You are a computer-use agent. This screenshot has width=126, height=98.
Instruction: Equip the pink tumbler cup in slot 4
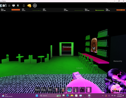point(57,90)
